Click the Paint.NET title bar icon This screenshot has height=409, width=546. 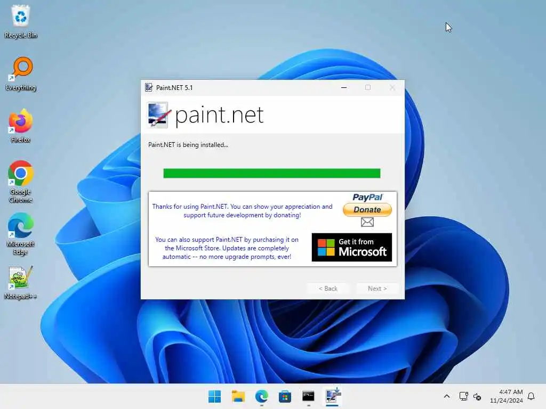click(149, 87)
